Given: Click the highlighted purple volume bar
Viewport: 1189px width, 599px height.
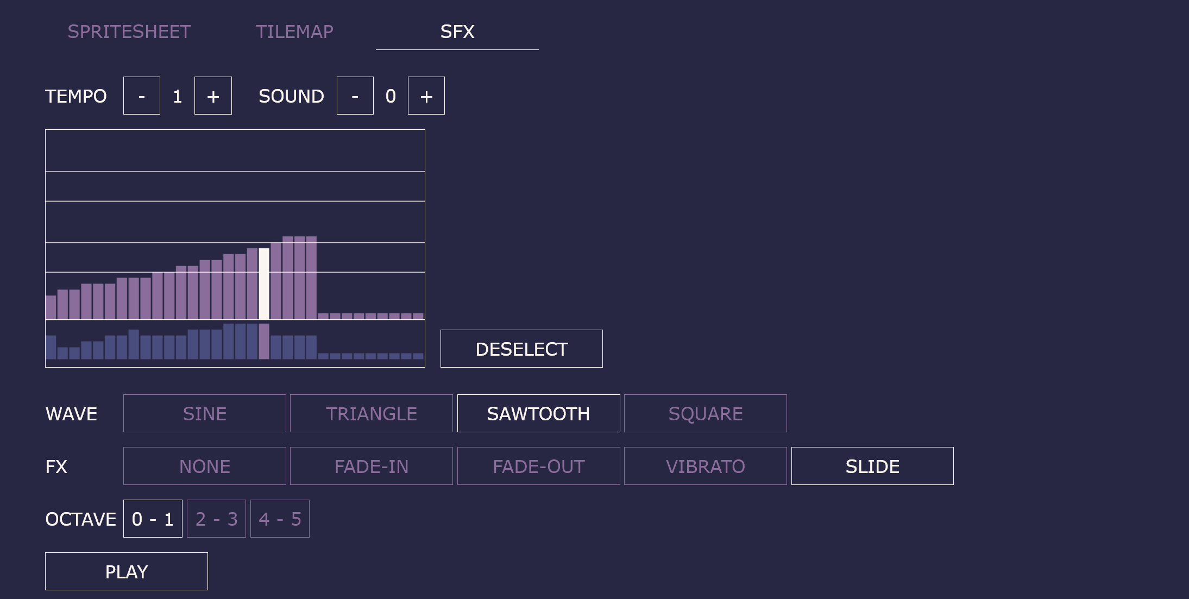Looking at the screenshot, I should click(x=264, y=342).
